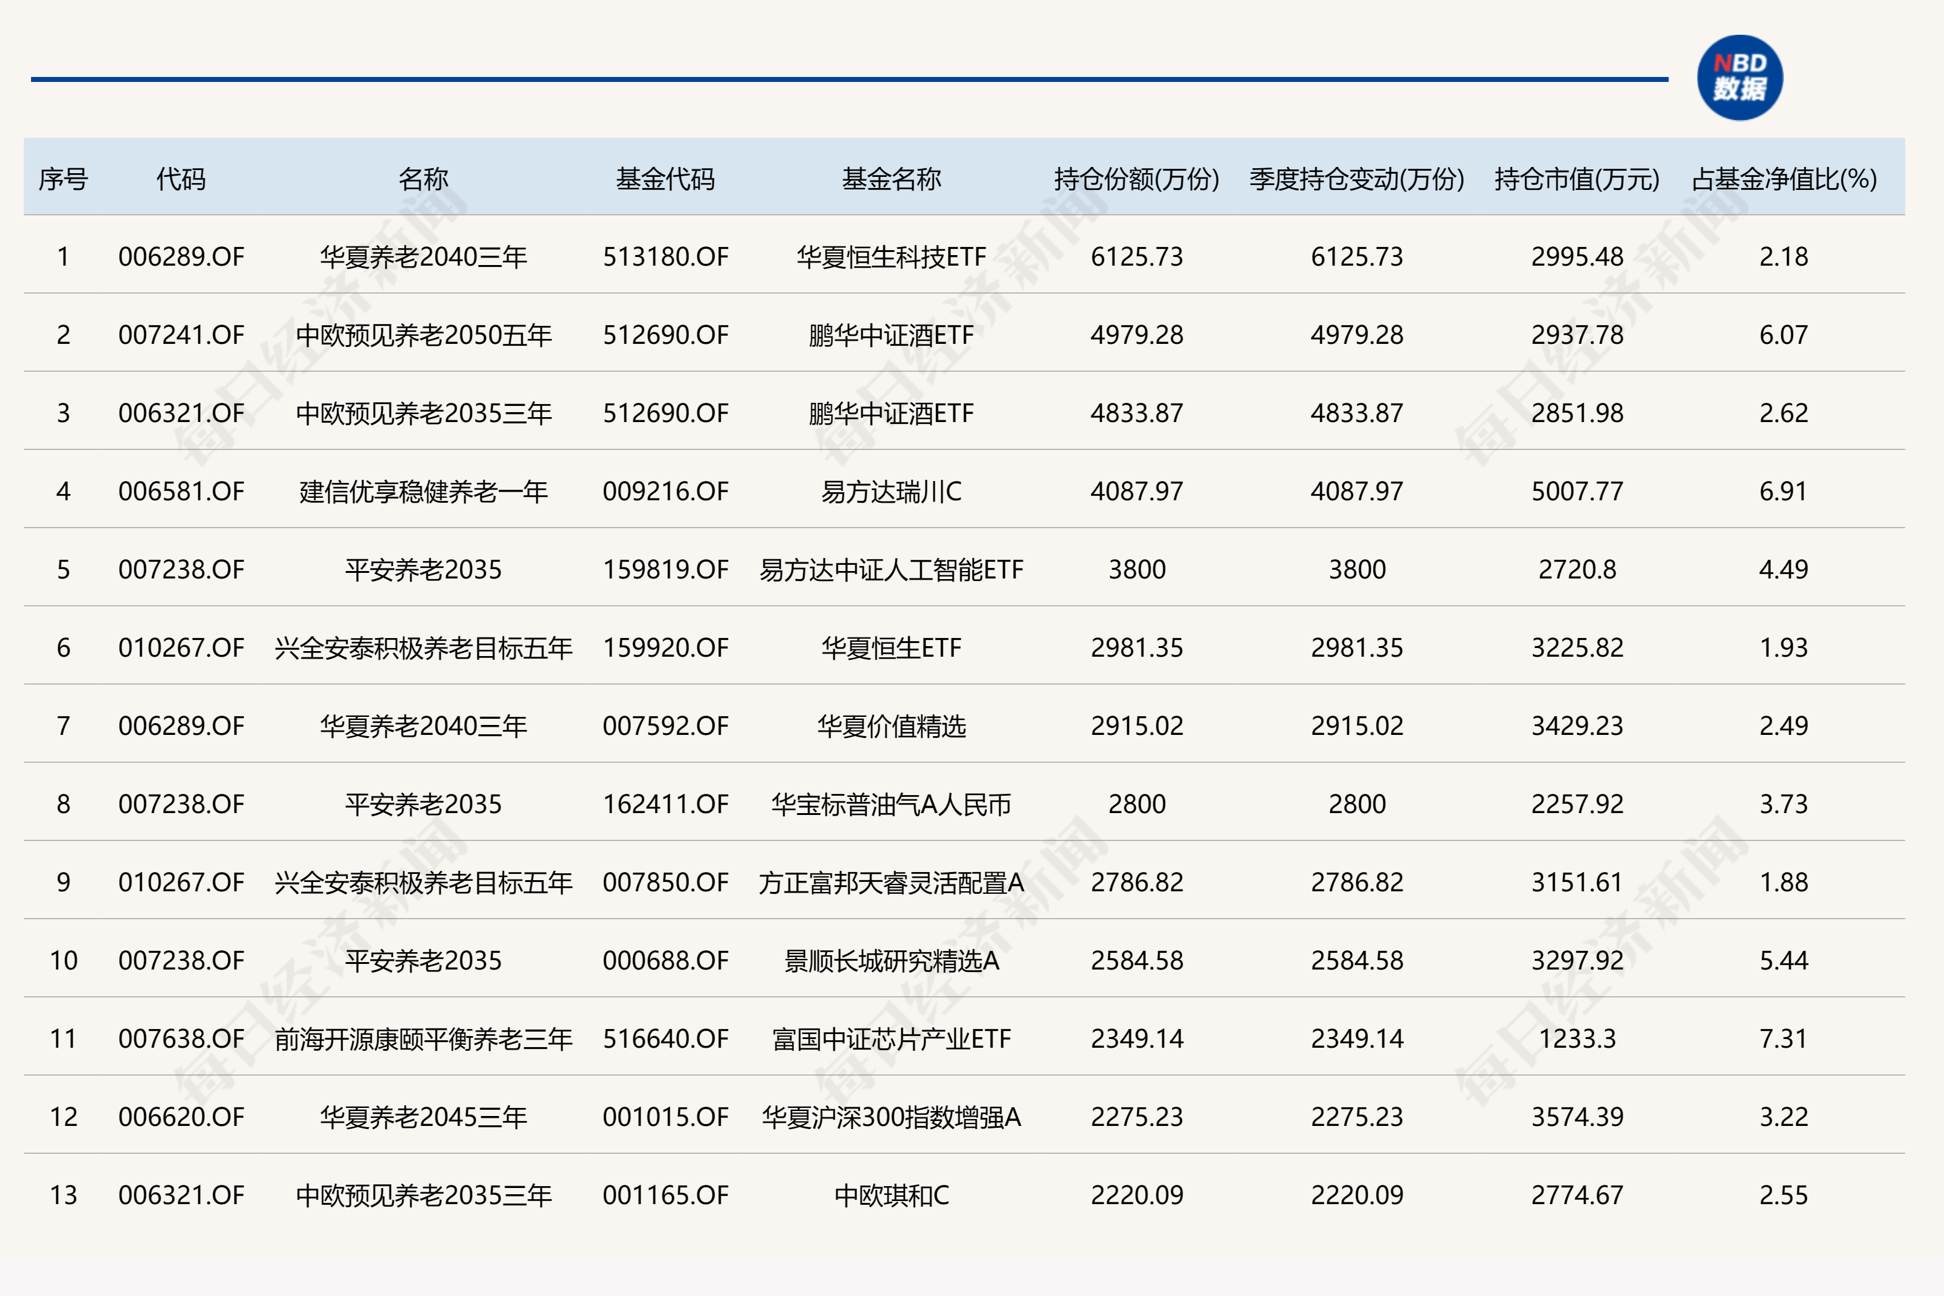Select 华夏价值精选 fund name
1944x1296 pixels.
892,726
